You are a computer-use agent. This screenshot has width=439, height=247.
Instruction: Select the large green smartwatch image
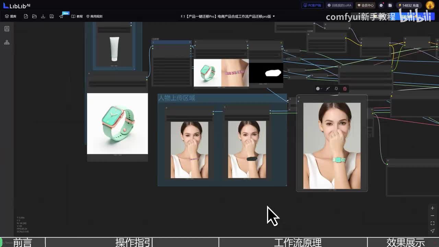pos(117,123)
